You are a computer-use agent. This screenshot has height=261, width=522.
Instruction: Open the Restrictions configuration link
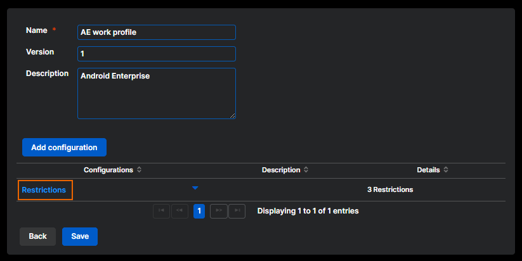tap(44, 190)
